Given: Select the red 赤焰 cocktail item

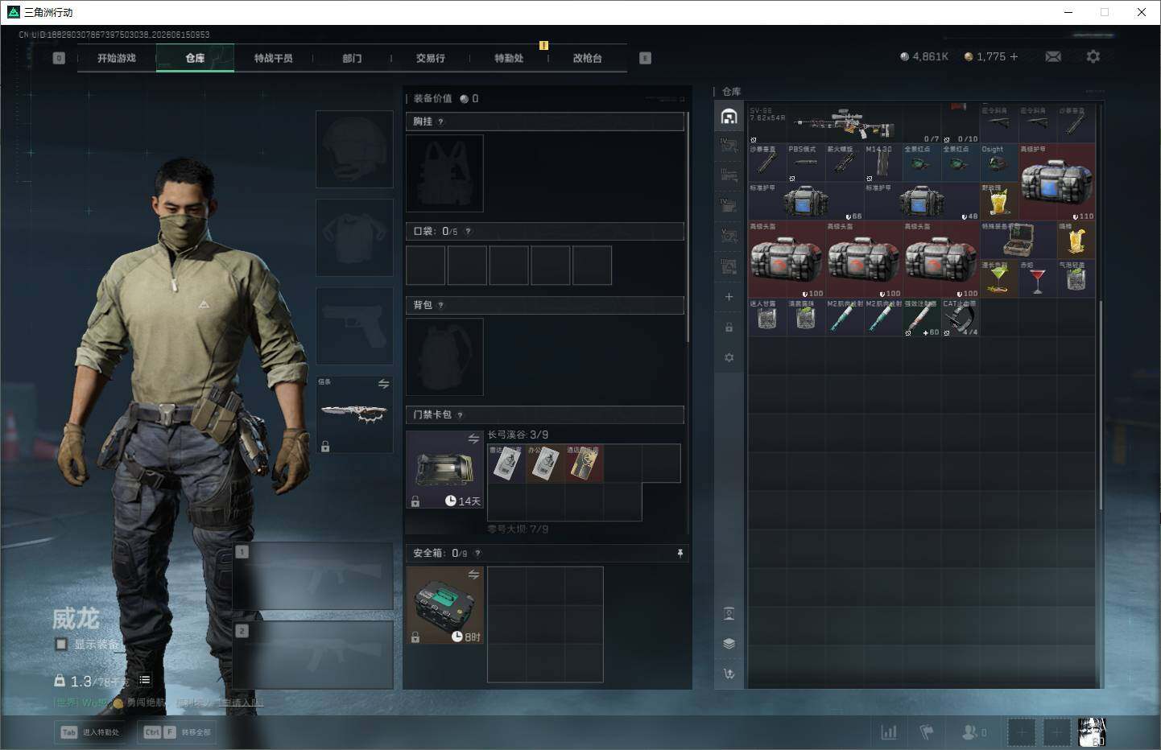Looking at the screenshot, I should (1037, 278).
